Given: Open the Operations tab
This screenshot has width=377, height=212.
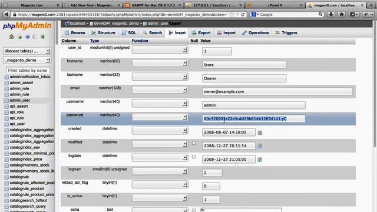Looking at the screenshot, I should [x=255, y=33].
